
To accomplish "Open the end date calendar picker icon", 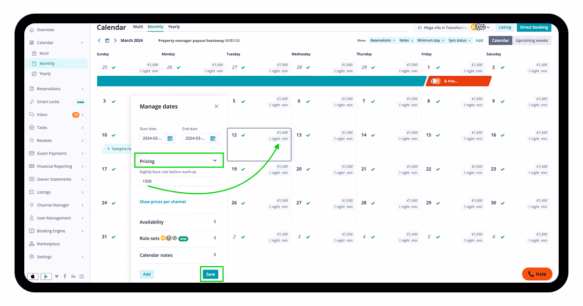I will 213,138.
